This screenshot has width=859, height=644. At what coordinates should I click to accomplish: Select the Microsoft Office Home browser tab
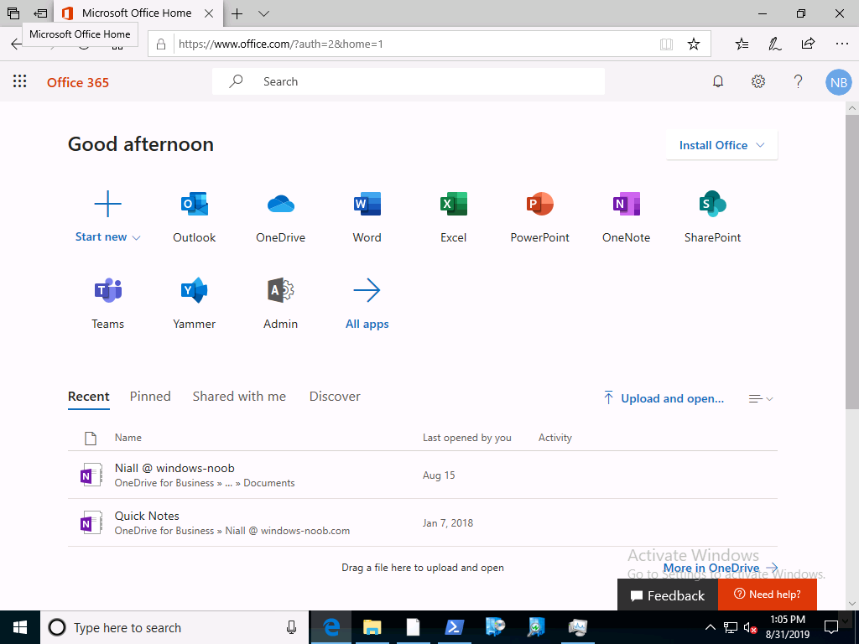point(137,13)
